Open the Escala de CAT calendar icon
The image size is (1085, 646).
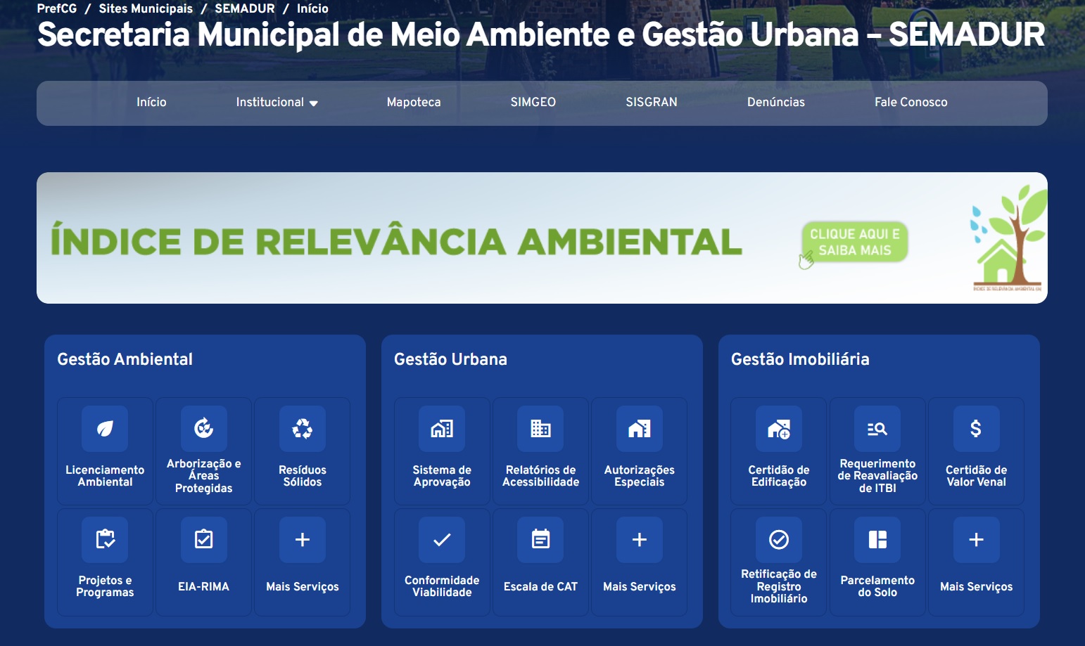click(x=540, y=540)
